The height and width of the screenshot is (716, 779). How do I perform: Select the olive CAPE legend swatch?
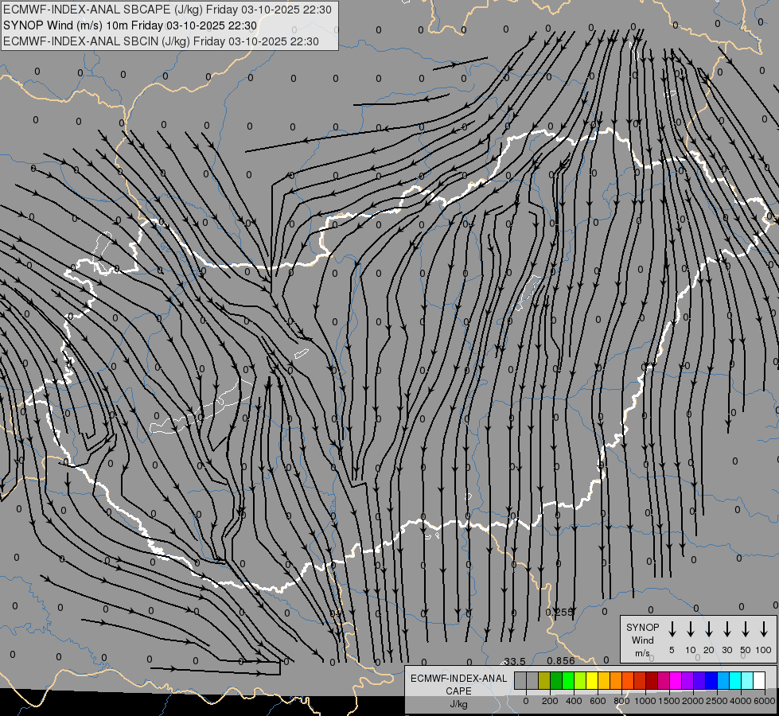tap(544, 680)
